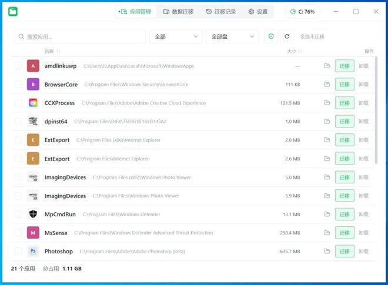
Task: Click the 21 个应用 status text
Action: [x=23, y=269]
